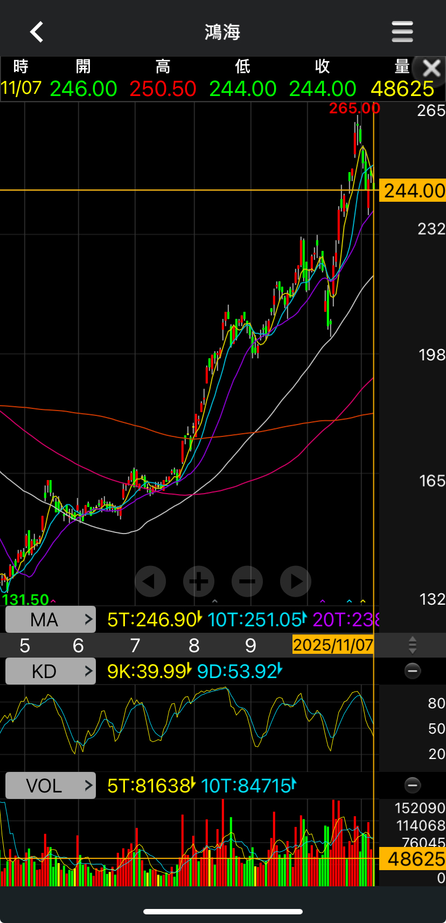Screen dimensions: 446x923
Task: Tap the 9K:39.99 value
Action: tap(147, 672)
